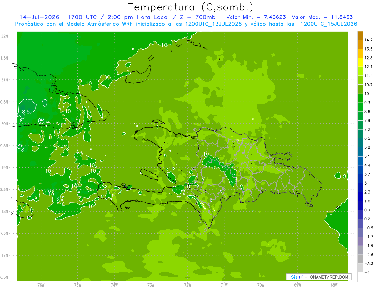Click the '3.7' colorbar scale value
The image size is (375, 289).
pos(367,174)
